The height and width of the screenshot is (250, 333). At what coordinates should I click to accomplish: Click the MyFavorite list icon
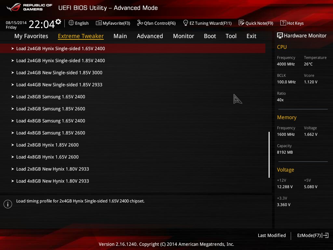point(99,23)
